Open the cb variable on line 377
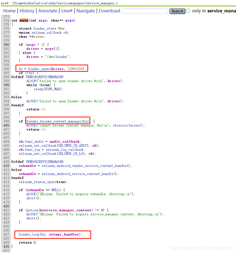Image resolution: width=236 pixels, height=253 pixels. point(66,33)
